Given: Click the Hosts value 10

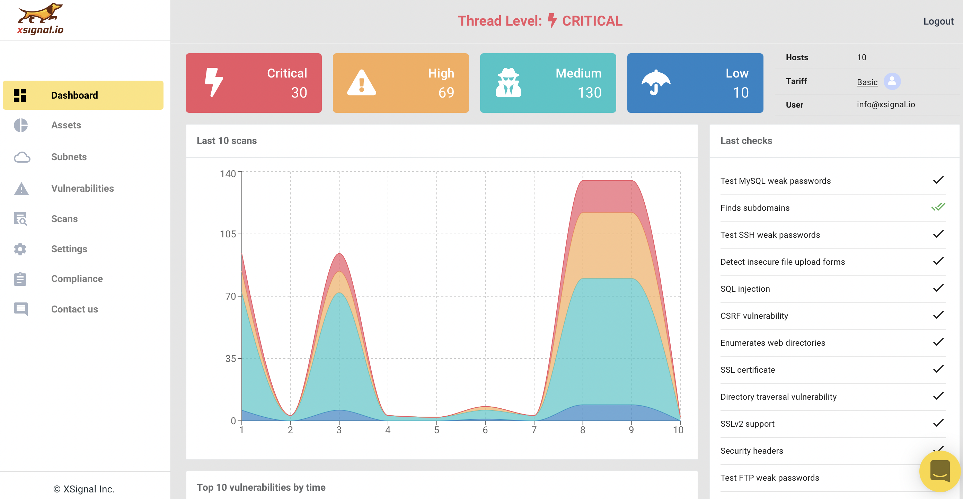Looking at the screenshot, I should [x=861, y=57].
